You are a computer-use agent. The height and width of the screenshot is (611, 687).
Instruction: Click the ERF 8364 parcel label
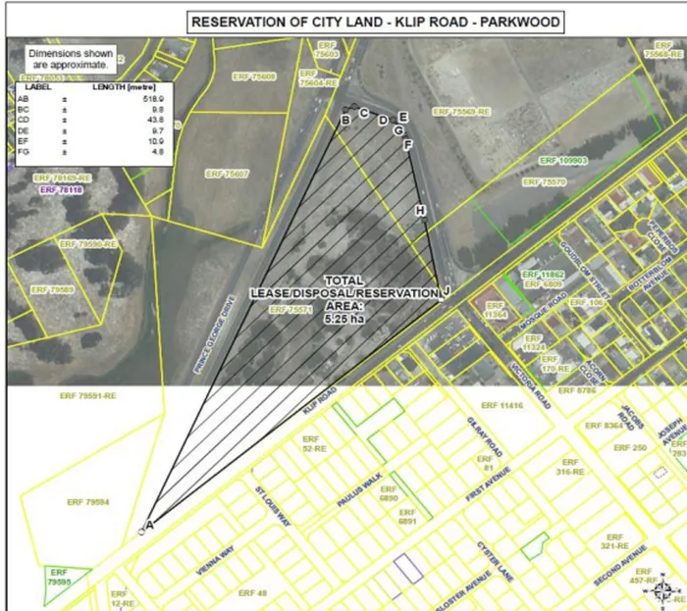(605, 426)
